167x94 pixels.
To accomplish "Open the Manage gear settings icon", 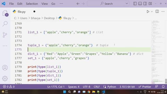I will [x=5, y=79].
